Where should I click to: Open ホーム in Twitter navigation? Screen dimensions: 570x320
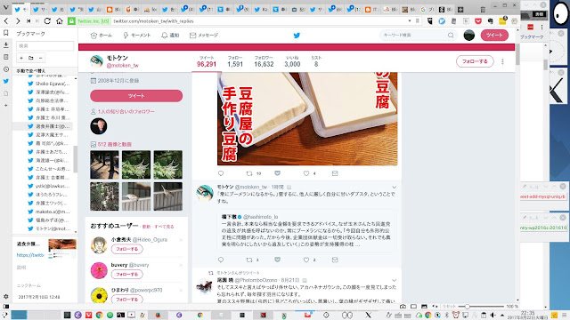101,36
